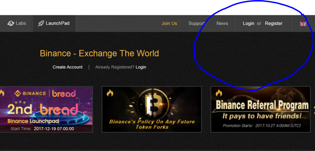Open the Binance bread Launchpad banner
The width and height of the screenshot is (315, 151).
46,109
